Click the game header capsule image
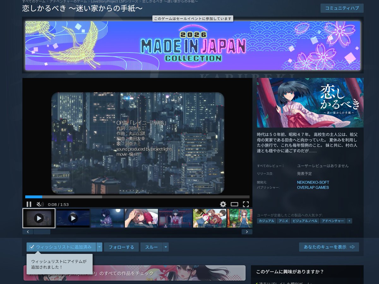This screenshot has width=379, height=284. (x=310, y=103)
